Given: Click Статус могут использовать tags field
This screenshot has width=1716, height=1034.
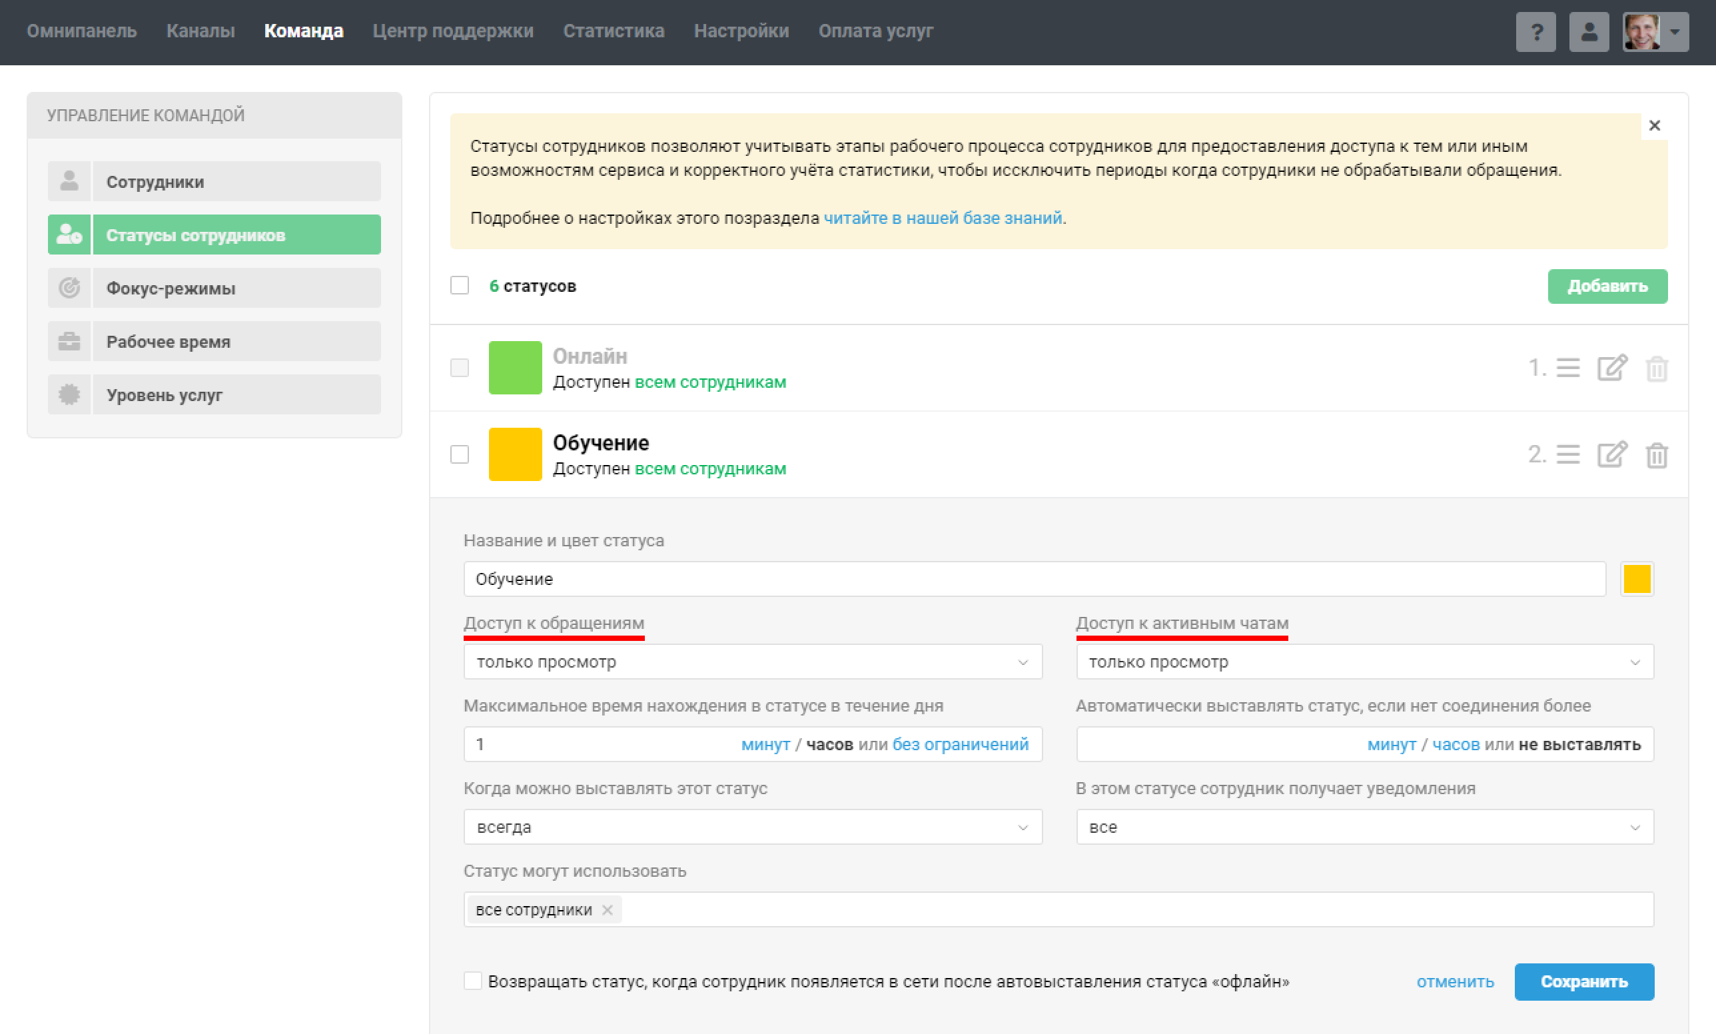Looking at the screenshot, I should click(x=1059, y=909).
